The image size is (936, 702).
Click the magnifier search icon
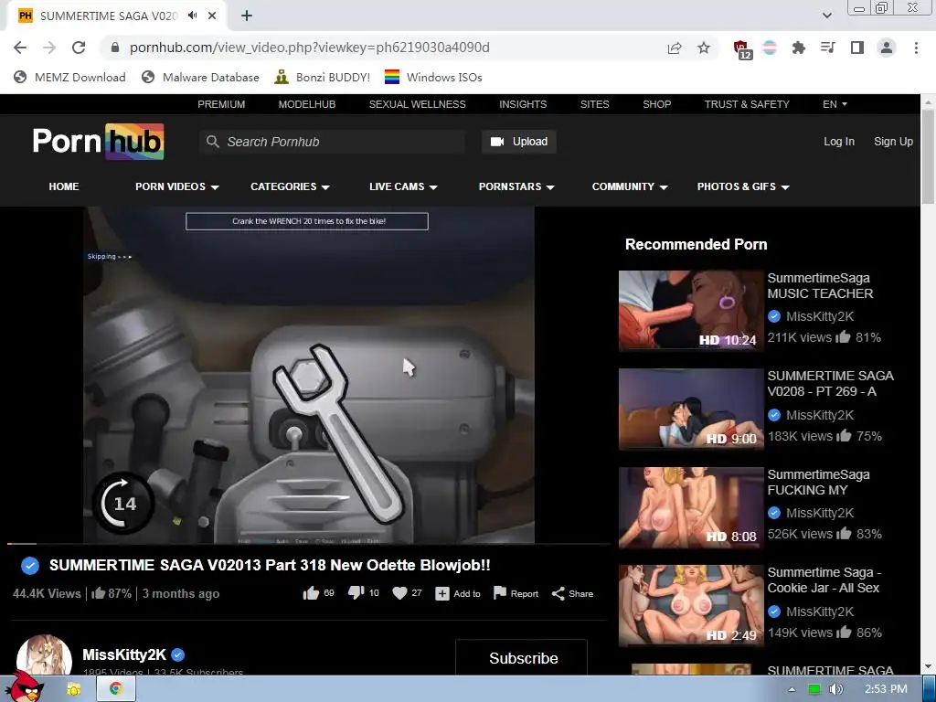point(212,142)
